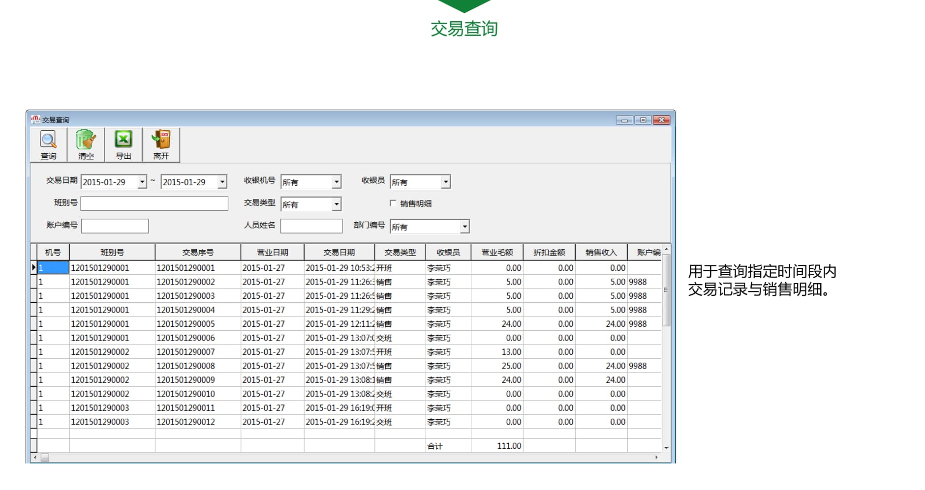Expand the 交易类型 dropdown
Viewport: 925px width, 490px height.
coord(336,203)
